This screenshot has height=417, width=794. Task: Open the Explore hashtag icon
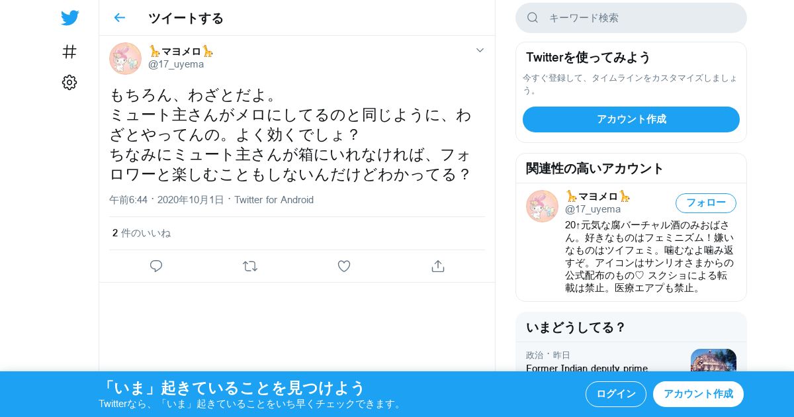tap(69, 52)
